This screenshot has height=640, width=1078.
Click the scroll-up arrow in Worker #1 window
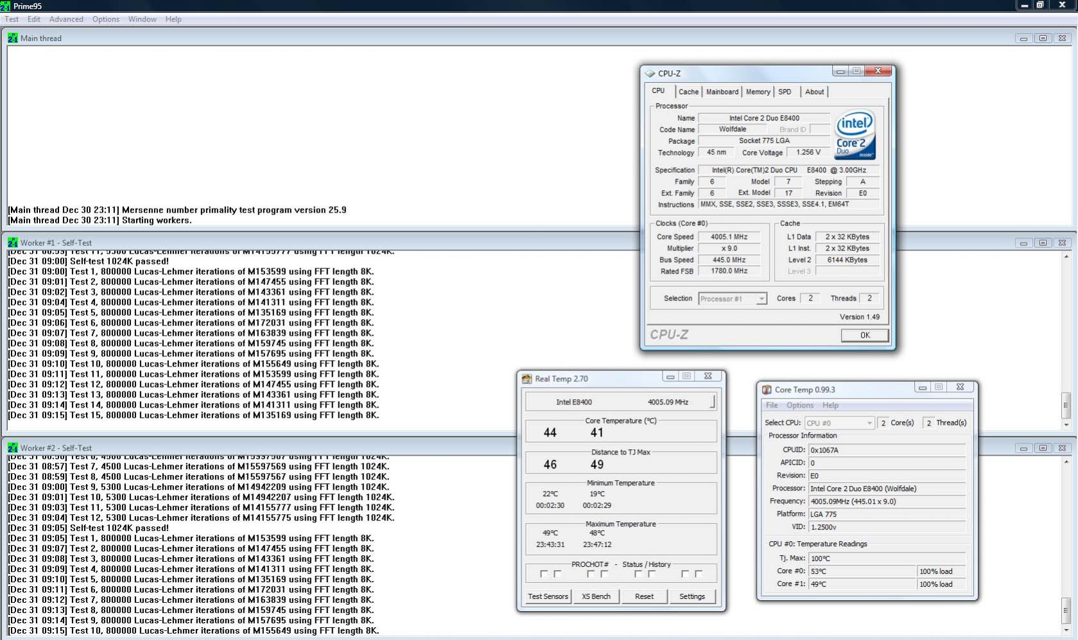[1066, 257]
